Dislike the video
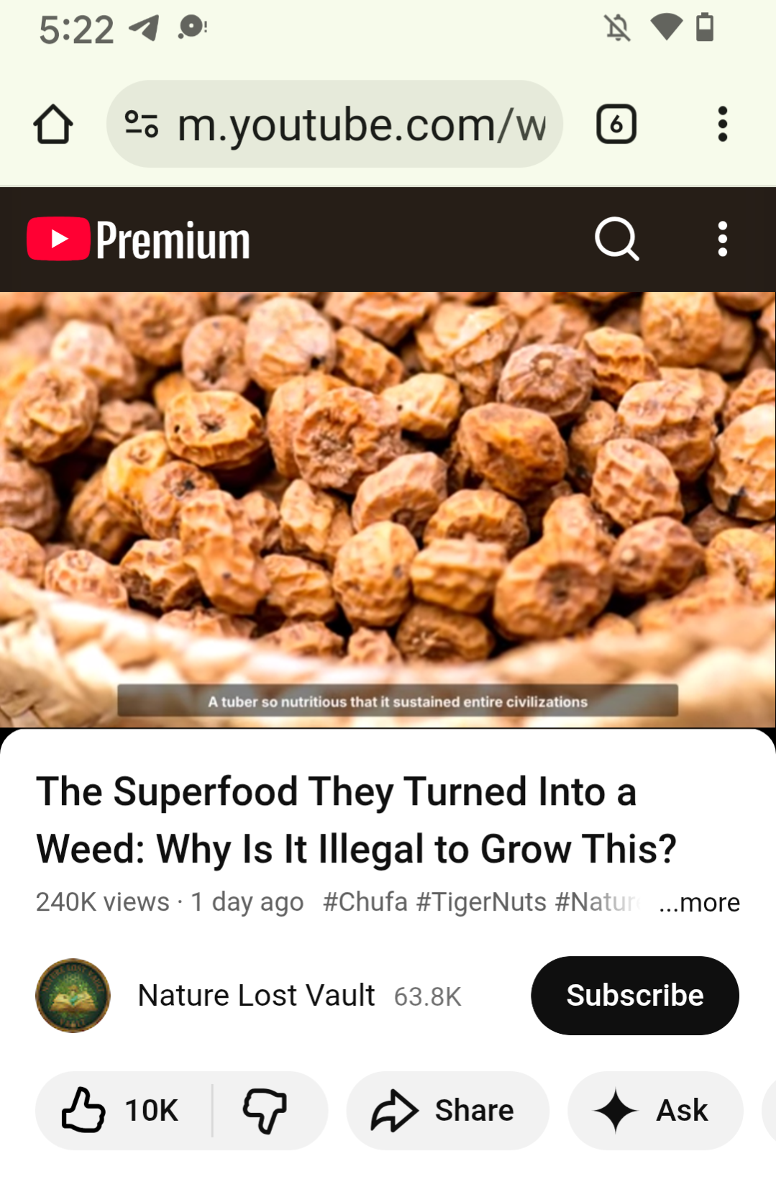The height and width of the screenshot is (1182, 776). coord(265,1110)
